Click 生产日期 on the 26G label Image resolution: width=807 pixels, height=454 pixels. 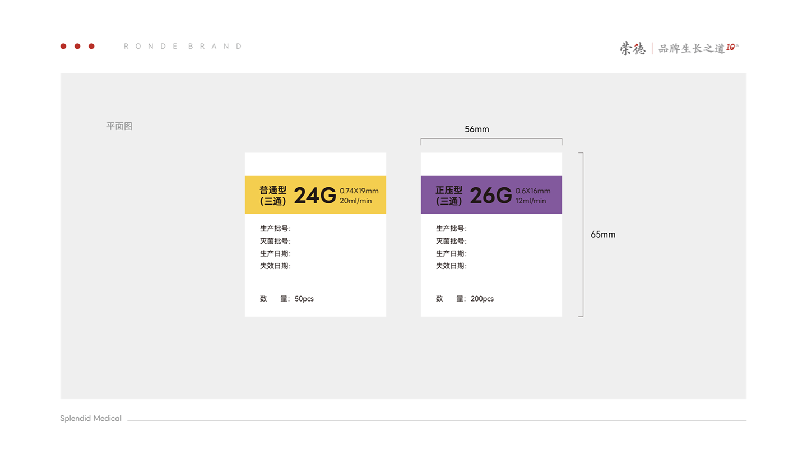(451, 253)
